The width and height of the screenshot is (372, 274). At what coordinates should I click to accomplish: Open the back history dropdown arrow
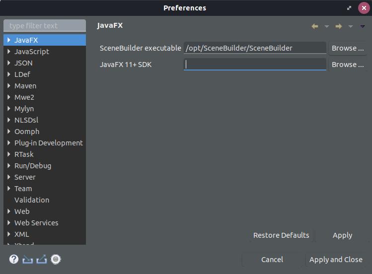tap(327, 26)
